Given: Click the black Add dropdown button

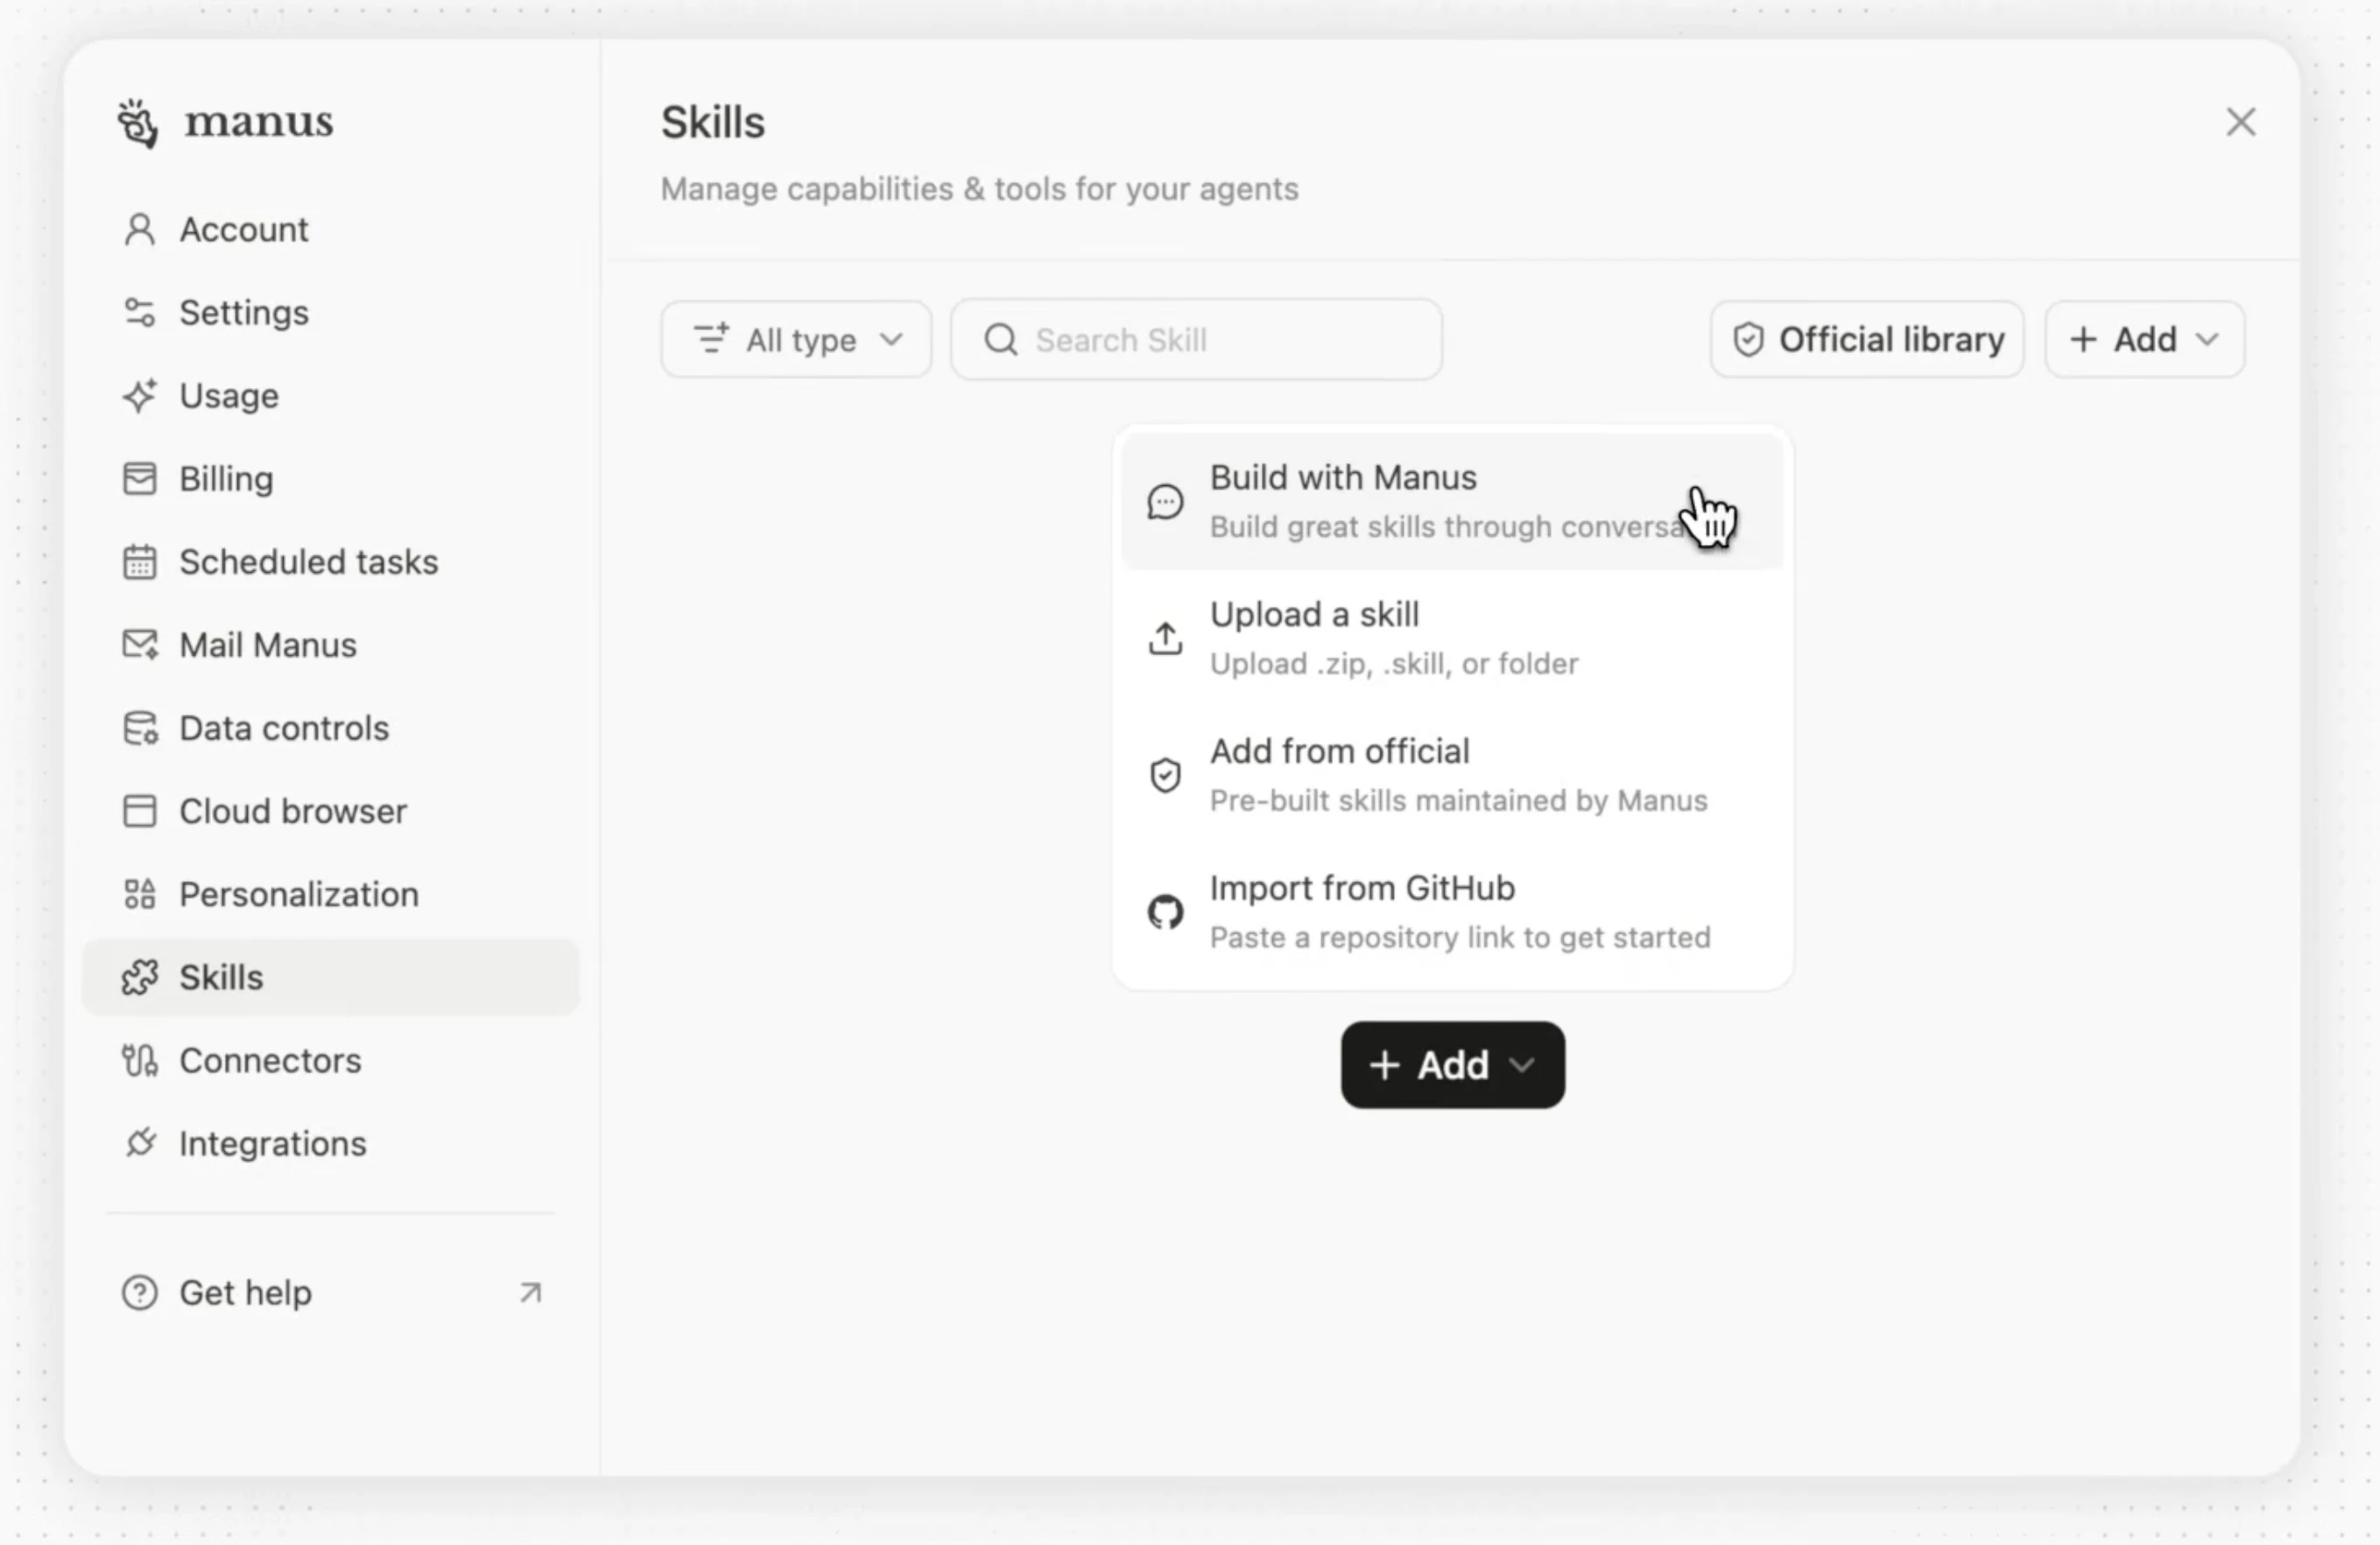Looking at the screenshot, I should tap(1452, 1064).
